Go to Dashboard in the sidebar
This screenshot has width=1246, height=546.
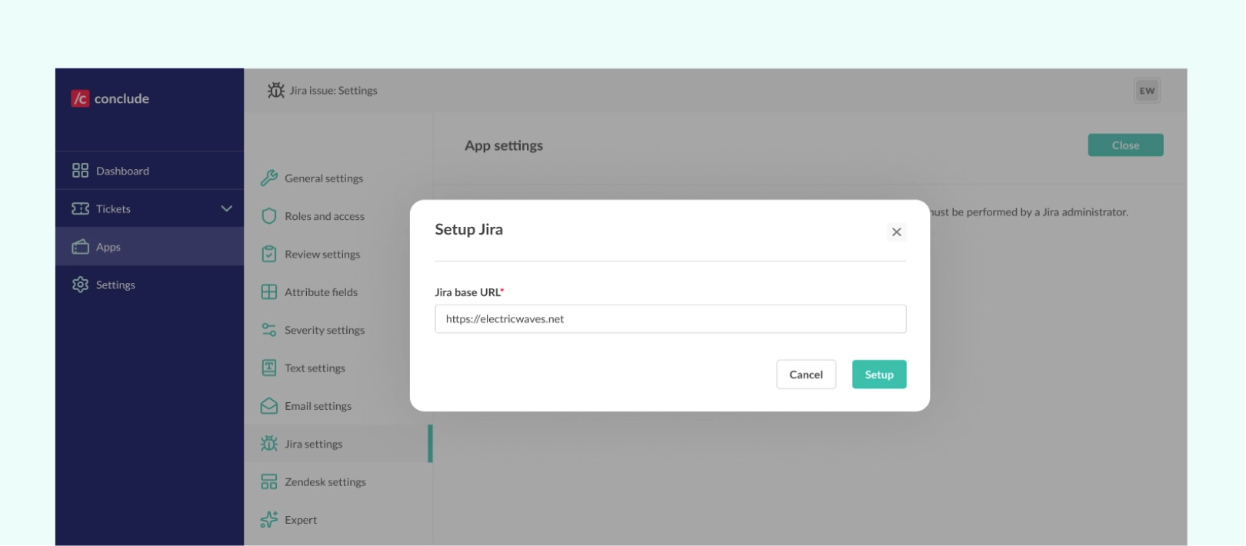click(149, 171)
